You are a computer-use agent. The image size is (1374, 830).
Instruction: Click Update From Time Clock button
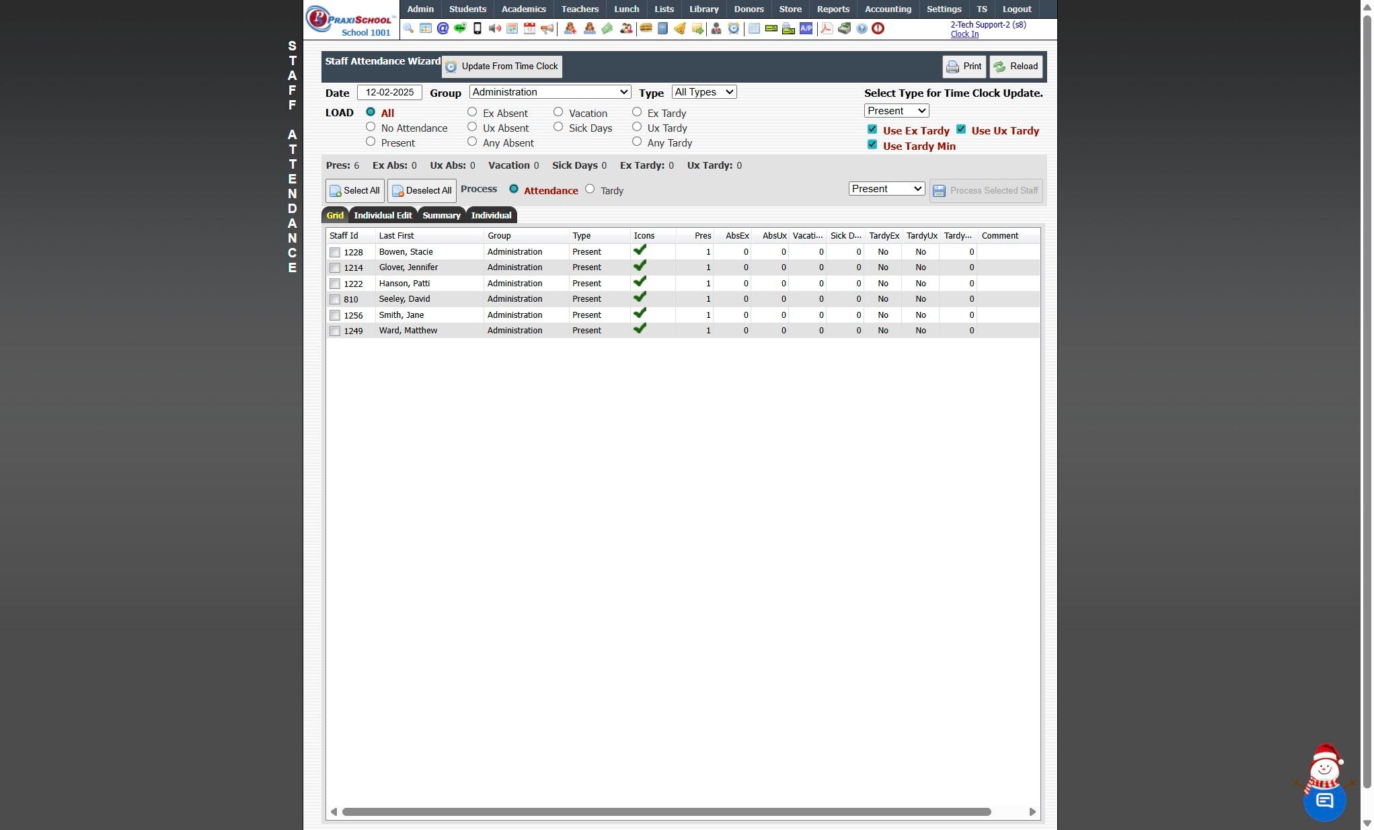click(x=502, y=67)
